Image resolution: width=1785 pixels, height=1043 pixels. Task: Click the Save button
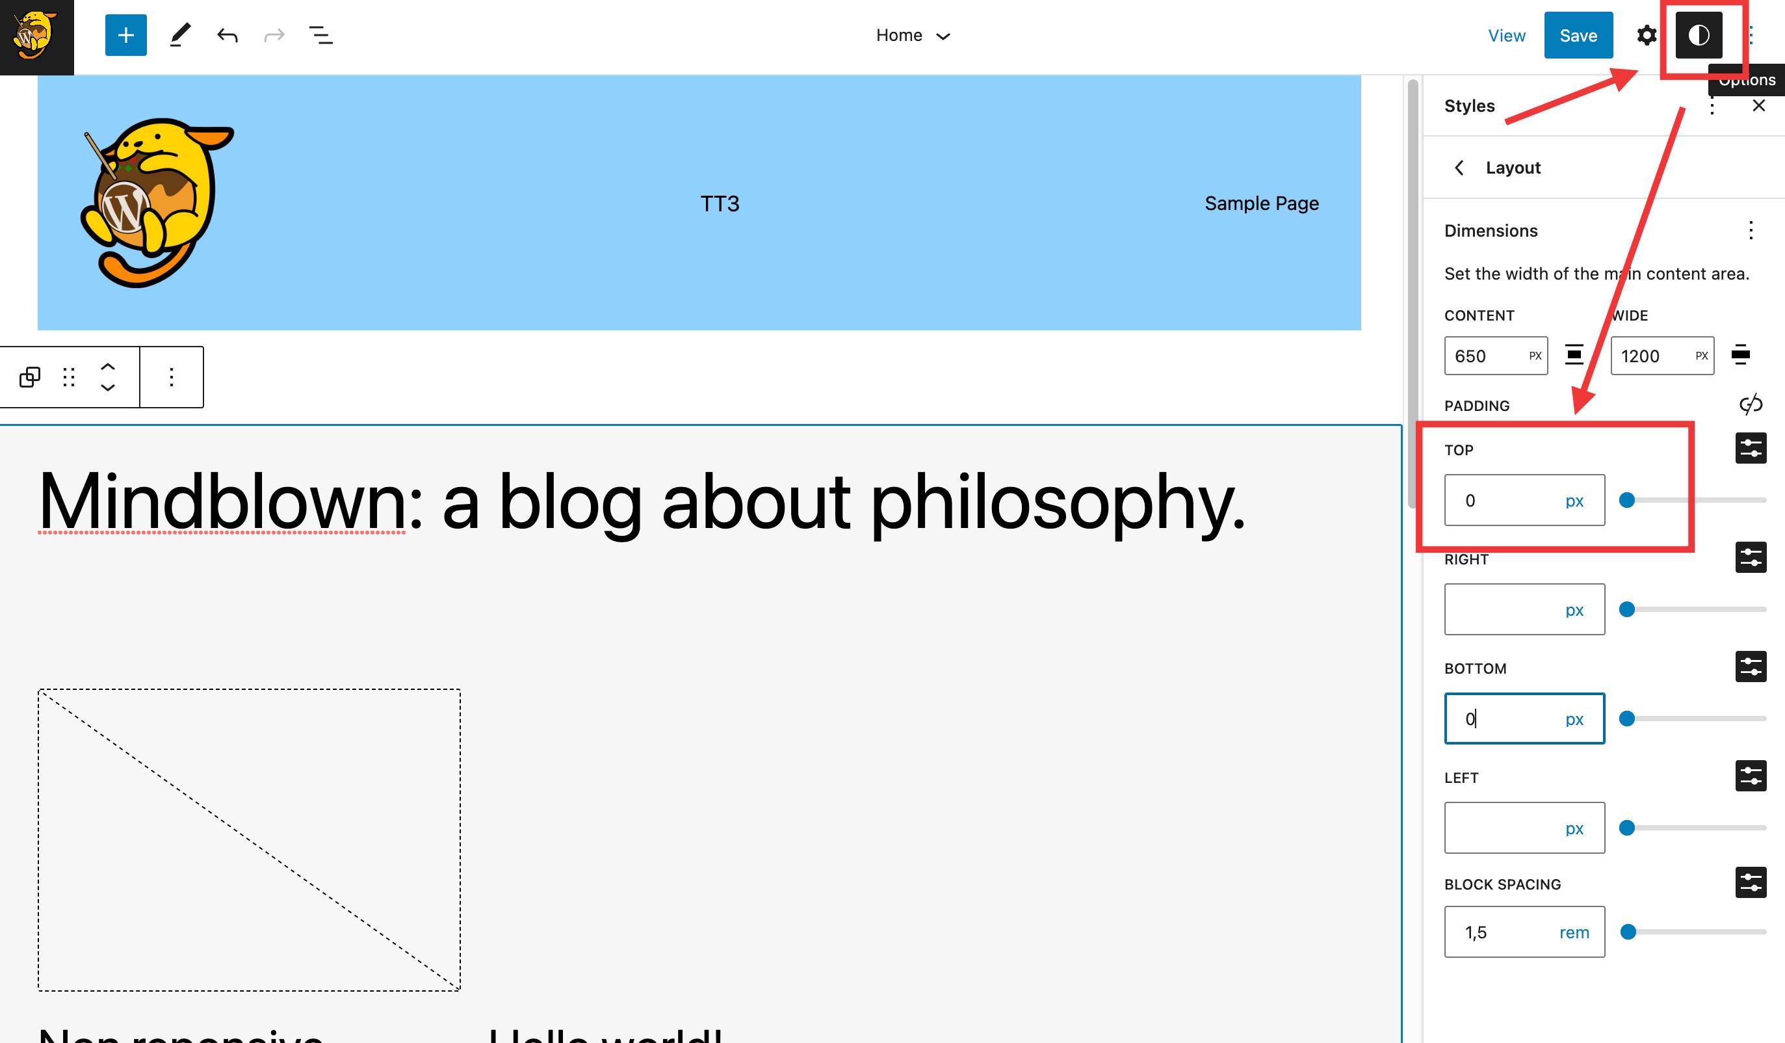coord(1578,34)
